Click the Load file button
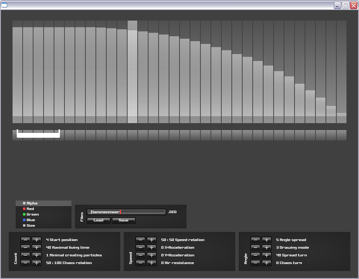 (x=98, y=220)
